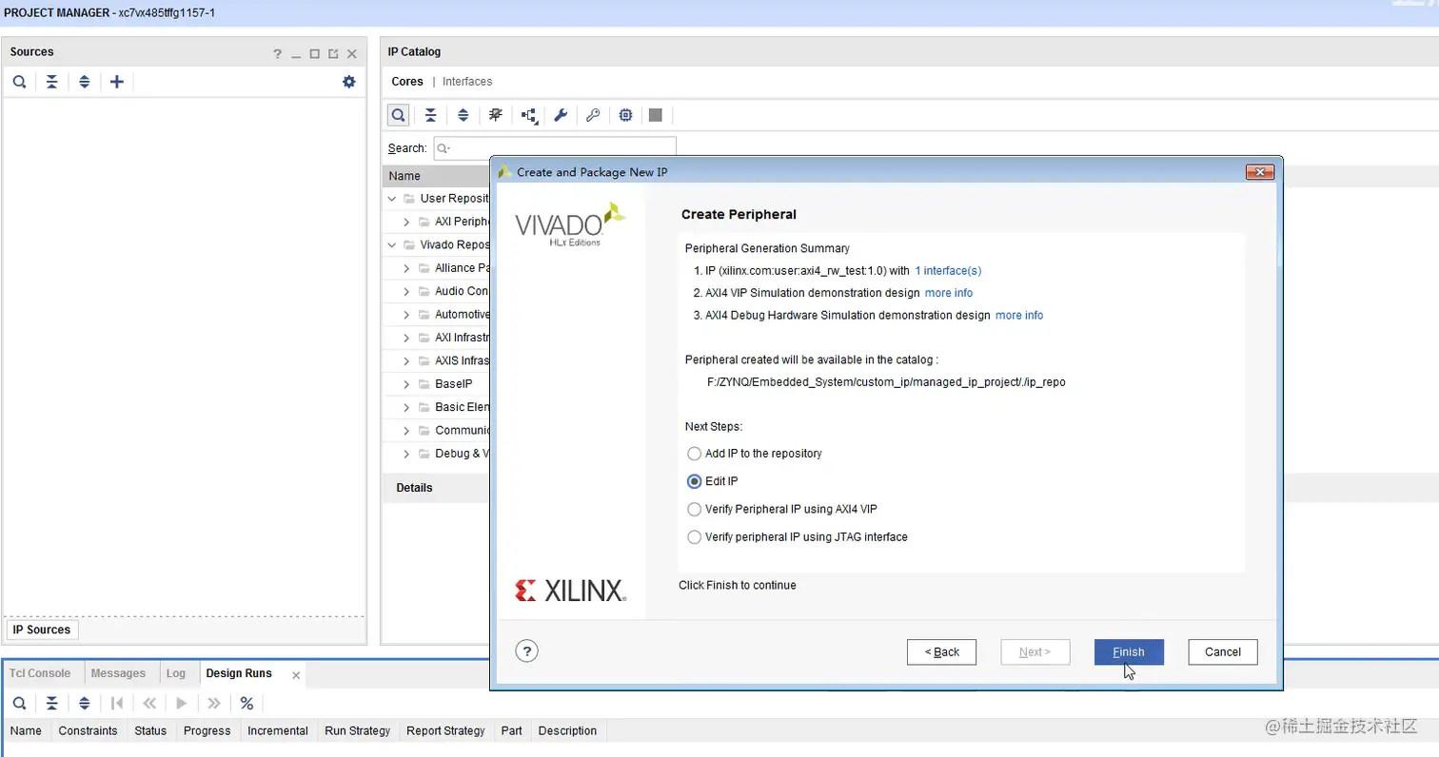1439x757 pixels.
Task: Collapse all in Design Runs toolbar
Action: pyautogui.click(x=51, y=704)
